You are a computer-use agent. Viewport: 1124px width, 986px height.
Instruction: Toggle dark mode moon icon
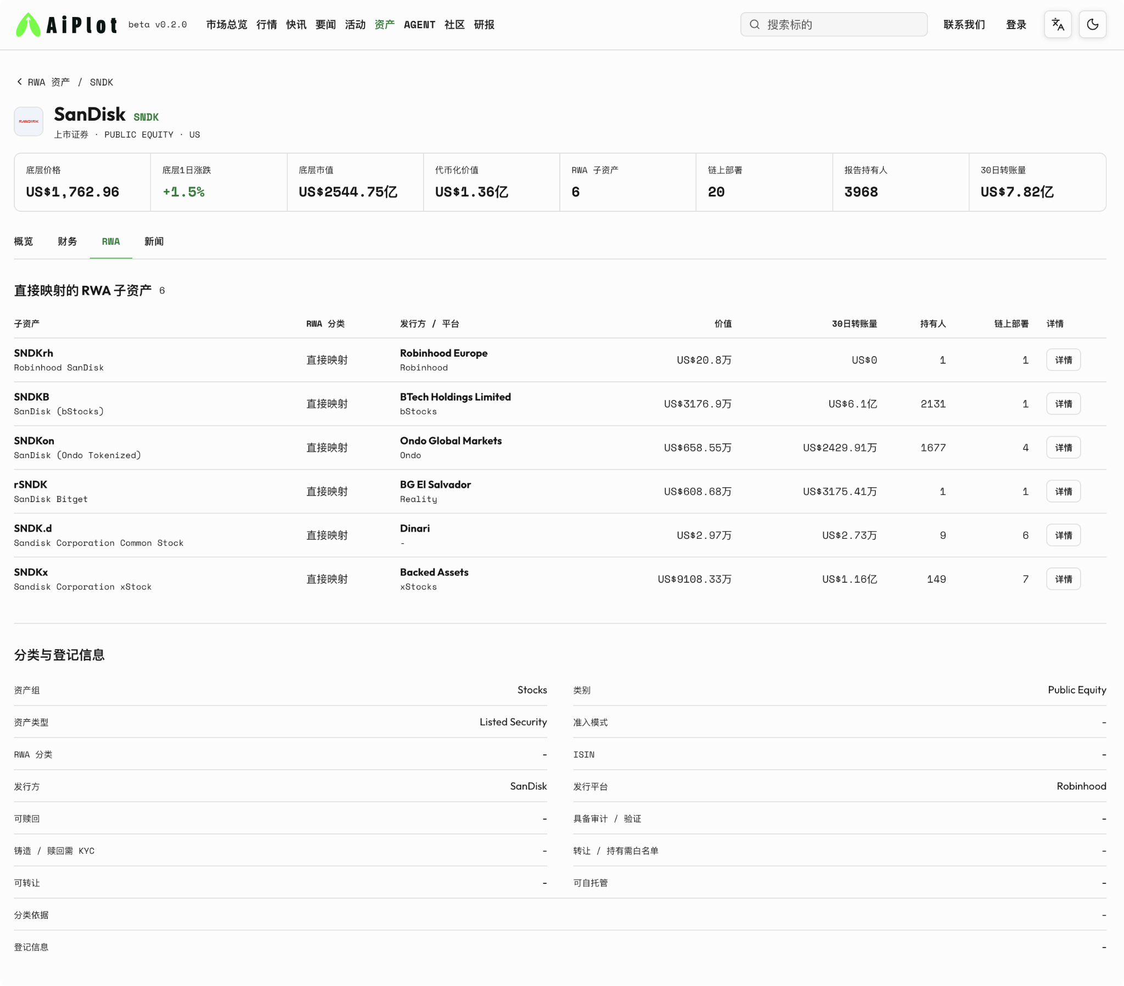[x=1092, y=25]
